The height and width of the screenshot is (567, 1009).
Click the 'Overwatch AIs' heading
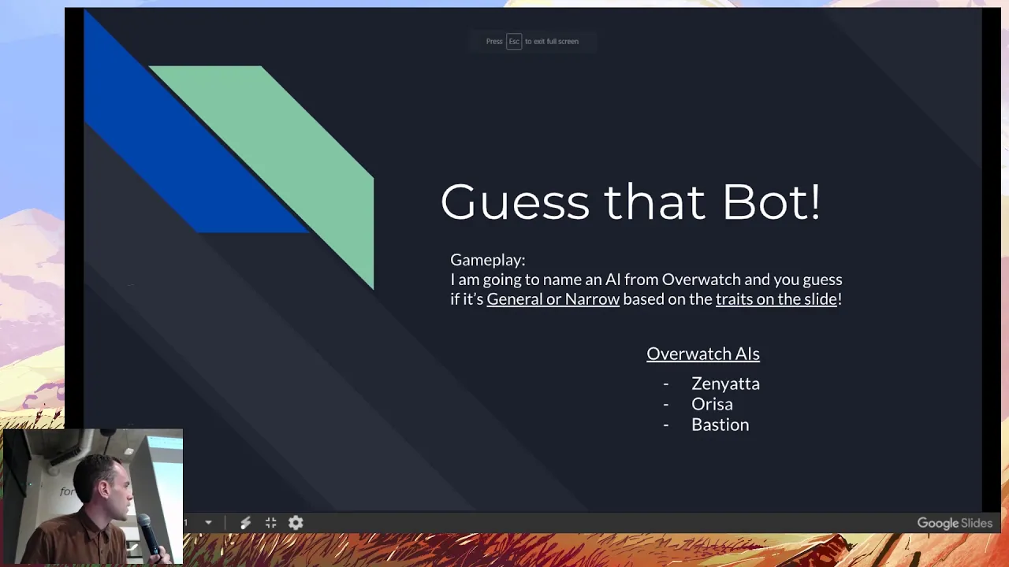tap(703, 354)
